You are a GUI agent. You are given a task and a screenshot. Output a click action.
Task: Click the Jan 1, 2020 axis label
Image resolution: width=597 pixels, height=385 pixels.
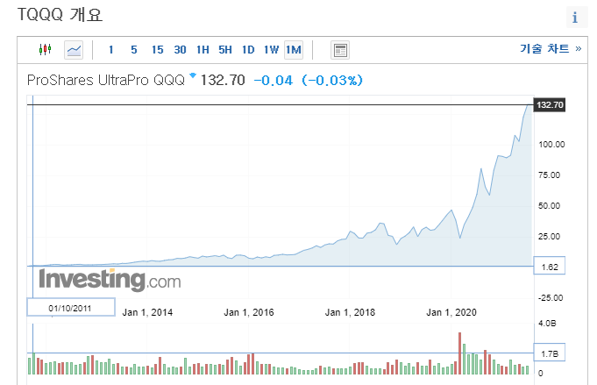pos(451,312)
